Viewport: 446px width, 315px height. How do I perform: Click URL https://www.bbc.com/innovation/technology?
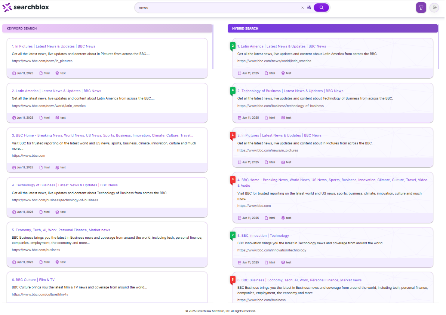pyautogui.click(x=273, y=251)
